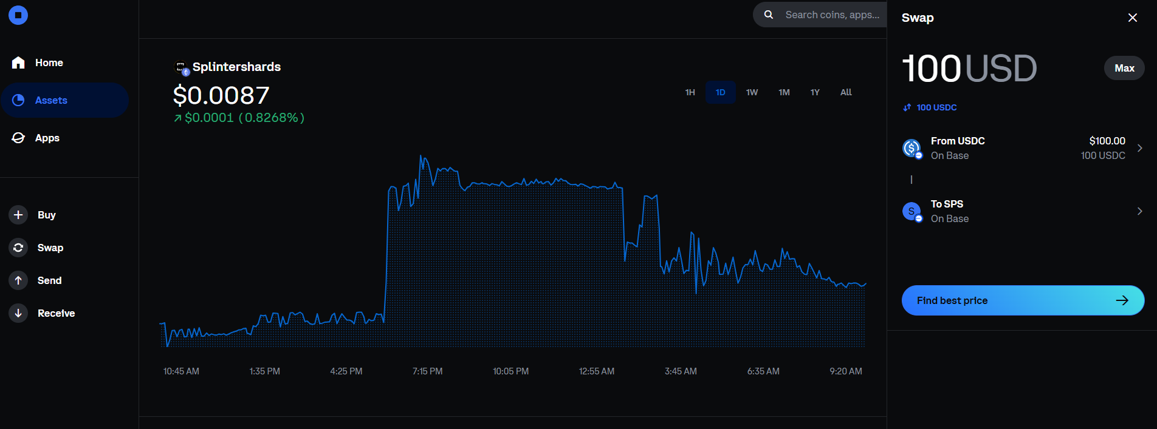Click the Apps planet icon
1157x429 pixels.
coord(18,138)
